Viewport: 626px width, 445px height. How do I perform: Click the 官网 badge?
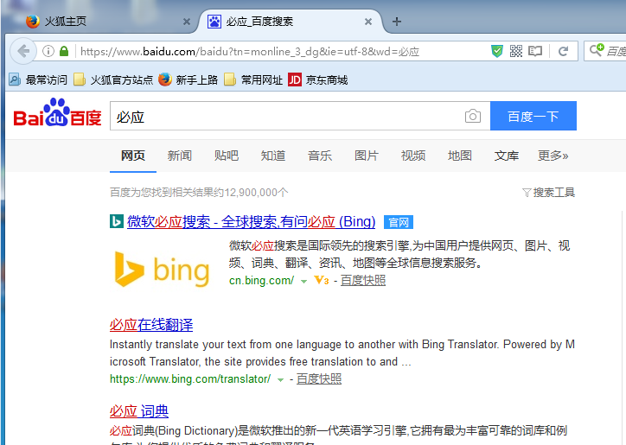(399, 222)
